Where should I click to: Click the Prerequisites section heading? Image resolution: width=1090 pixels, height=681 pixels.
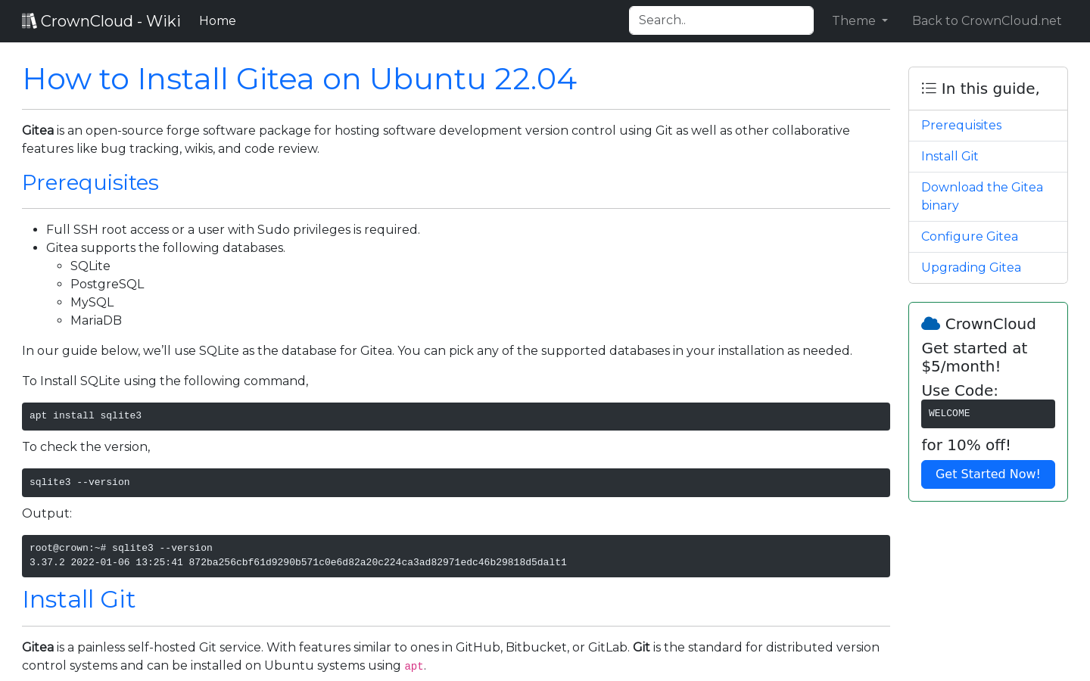[x=90, y=182]
